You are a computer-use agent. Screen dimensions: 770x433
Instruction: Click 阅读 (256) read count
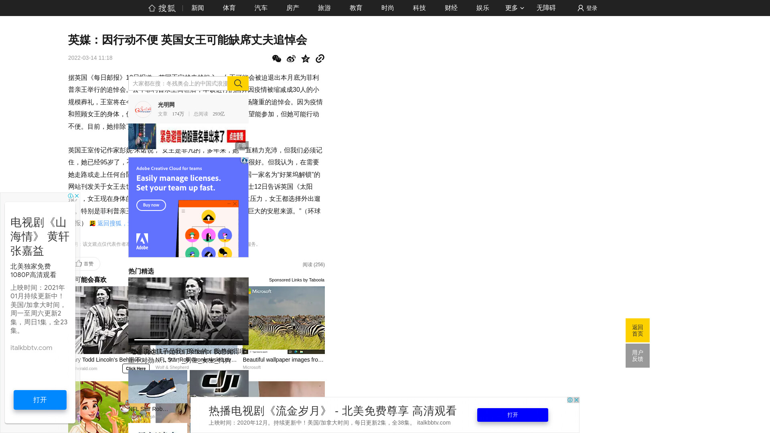pos(314,265)
